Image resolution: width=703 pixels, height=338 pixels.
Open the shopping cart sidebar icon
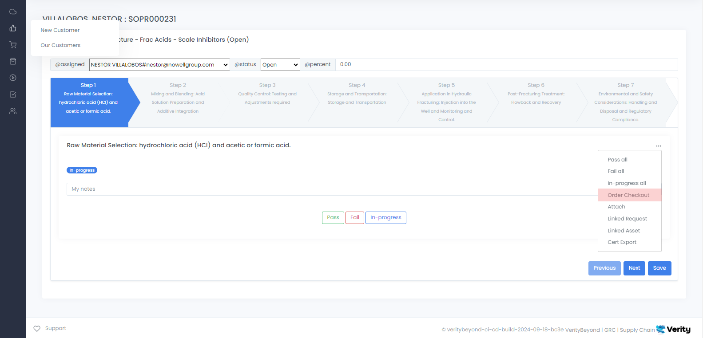pyautogui.click(x=13, y=45)
